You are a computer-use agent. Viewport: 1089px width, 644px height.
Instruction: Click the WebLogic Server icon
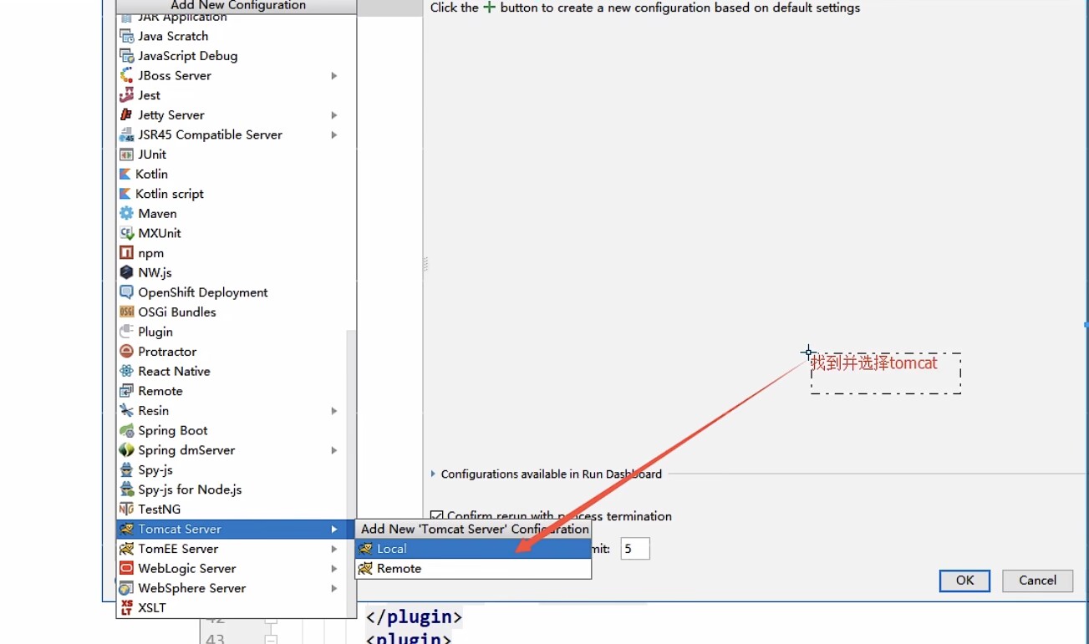click(127, 568)
